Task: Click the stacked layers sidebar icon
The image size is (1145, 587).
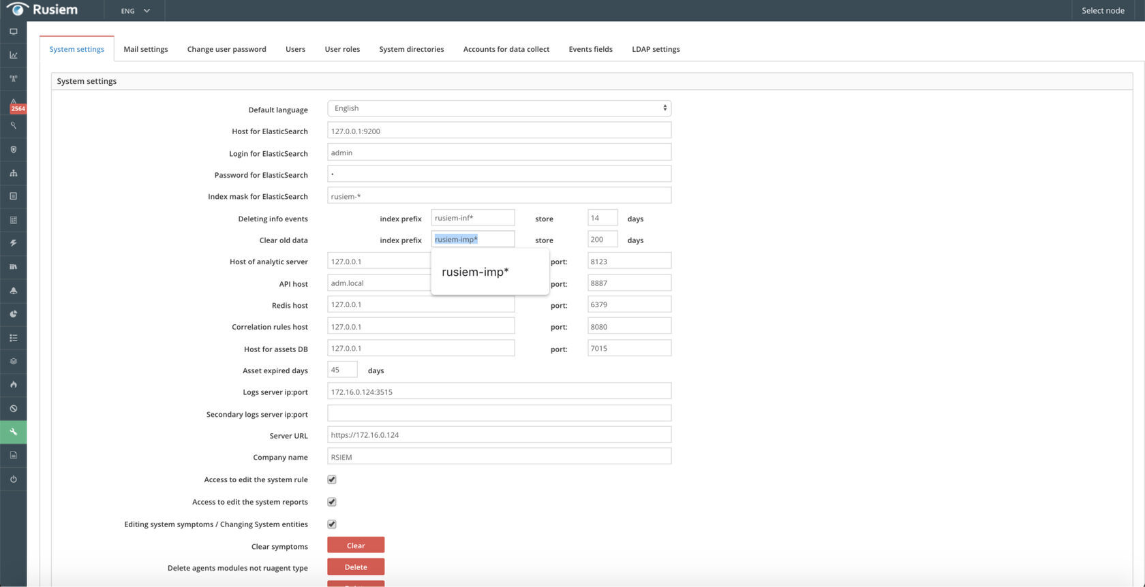Action: pos(13,361)
